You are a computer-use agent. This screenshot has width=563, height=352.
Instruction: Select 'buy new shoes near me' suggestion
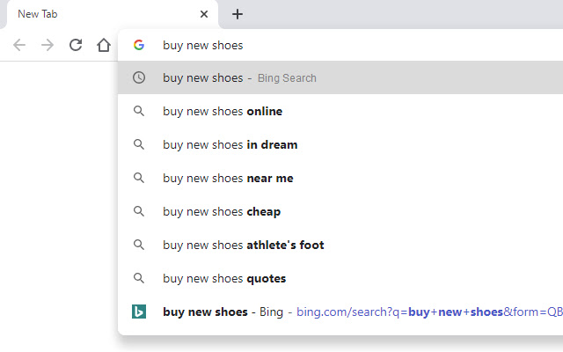[x=228, y=178]
